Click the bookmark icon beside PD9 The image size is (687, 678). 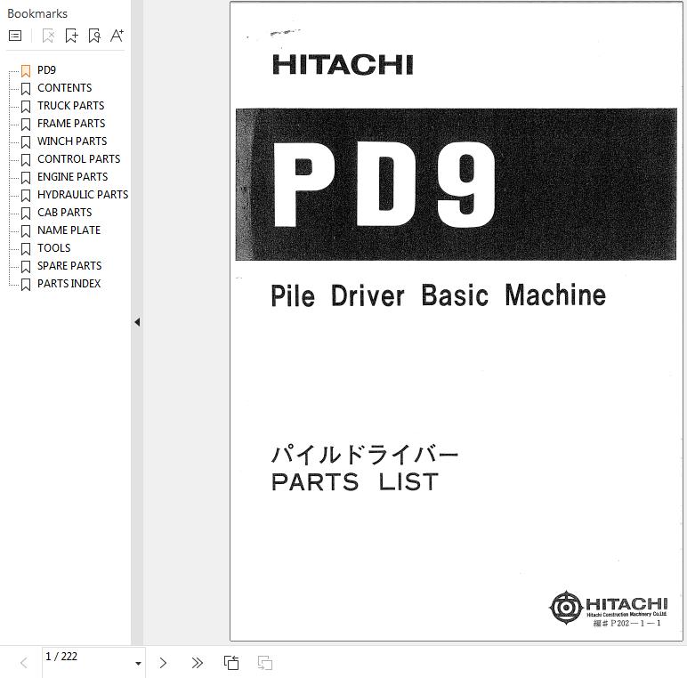click(x=26, y=70)
